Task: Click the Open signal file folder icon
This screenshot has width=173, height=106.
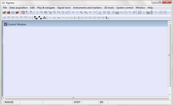Action: tap(4, 12)
